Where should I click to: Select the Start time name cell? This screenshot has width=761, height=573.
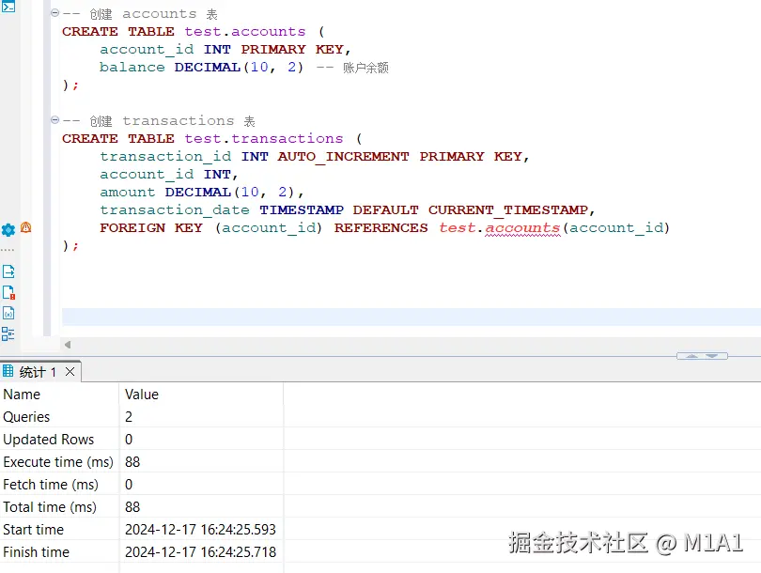pos(59,530)
